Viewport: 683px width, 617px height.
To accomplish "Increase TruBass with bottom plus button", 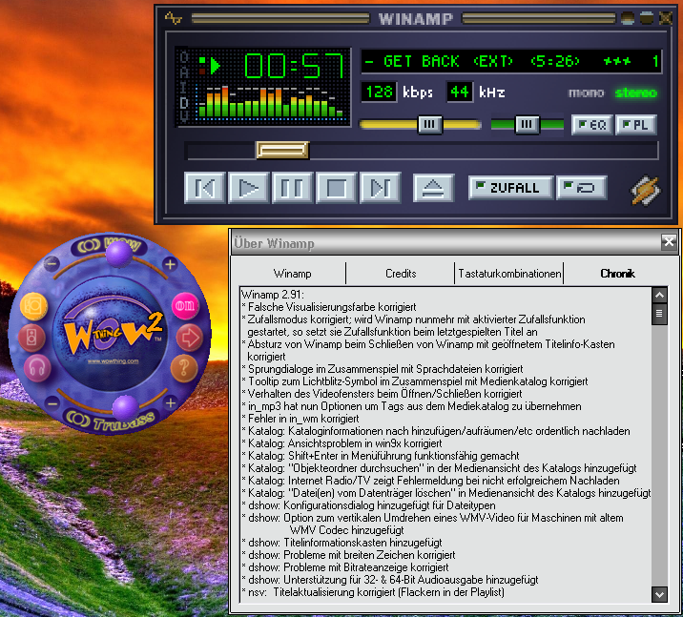I will 171,402.
